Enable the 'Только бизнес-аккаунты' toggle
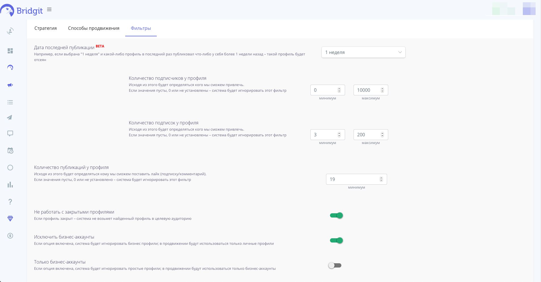Image resolution: width=541 pixels, height=282 pixels. [335, 266]
